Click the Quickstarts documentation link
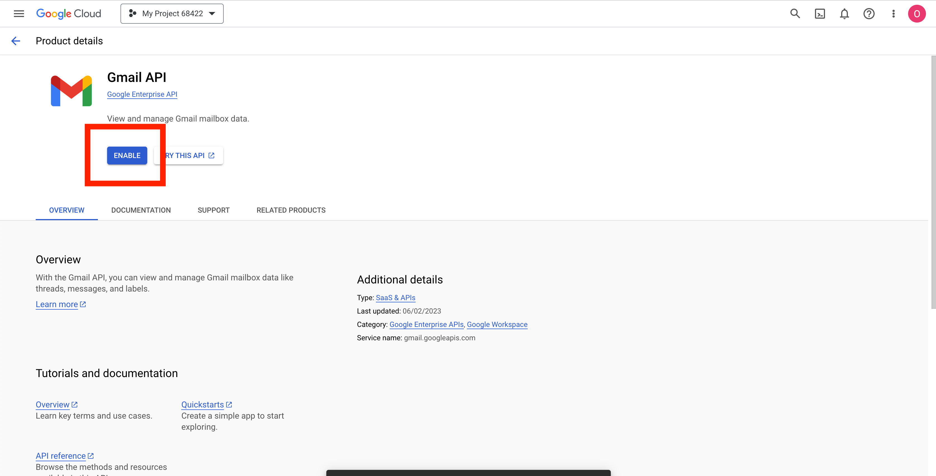 pyautogui.click(x=206, y=404)
